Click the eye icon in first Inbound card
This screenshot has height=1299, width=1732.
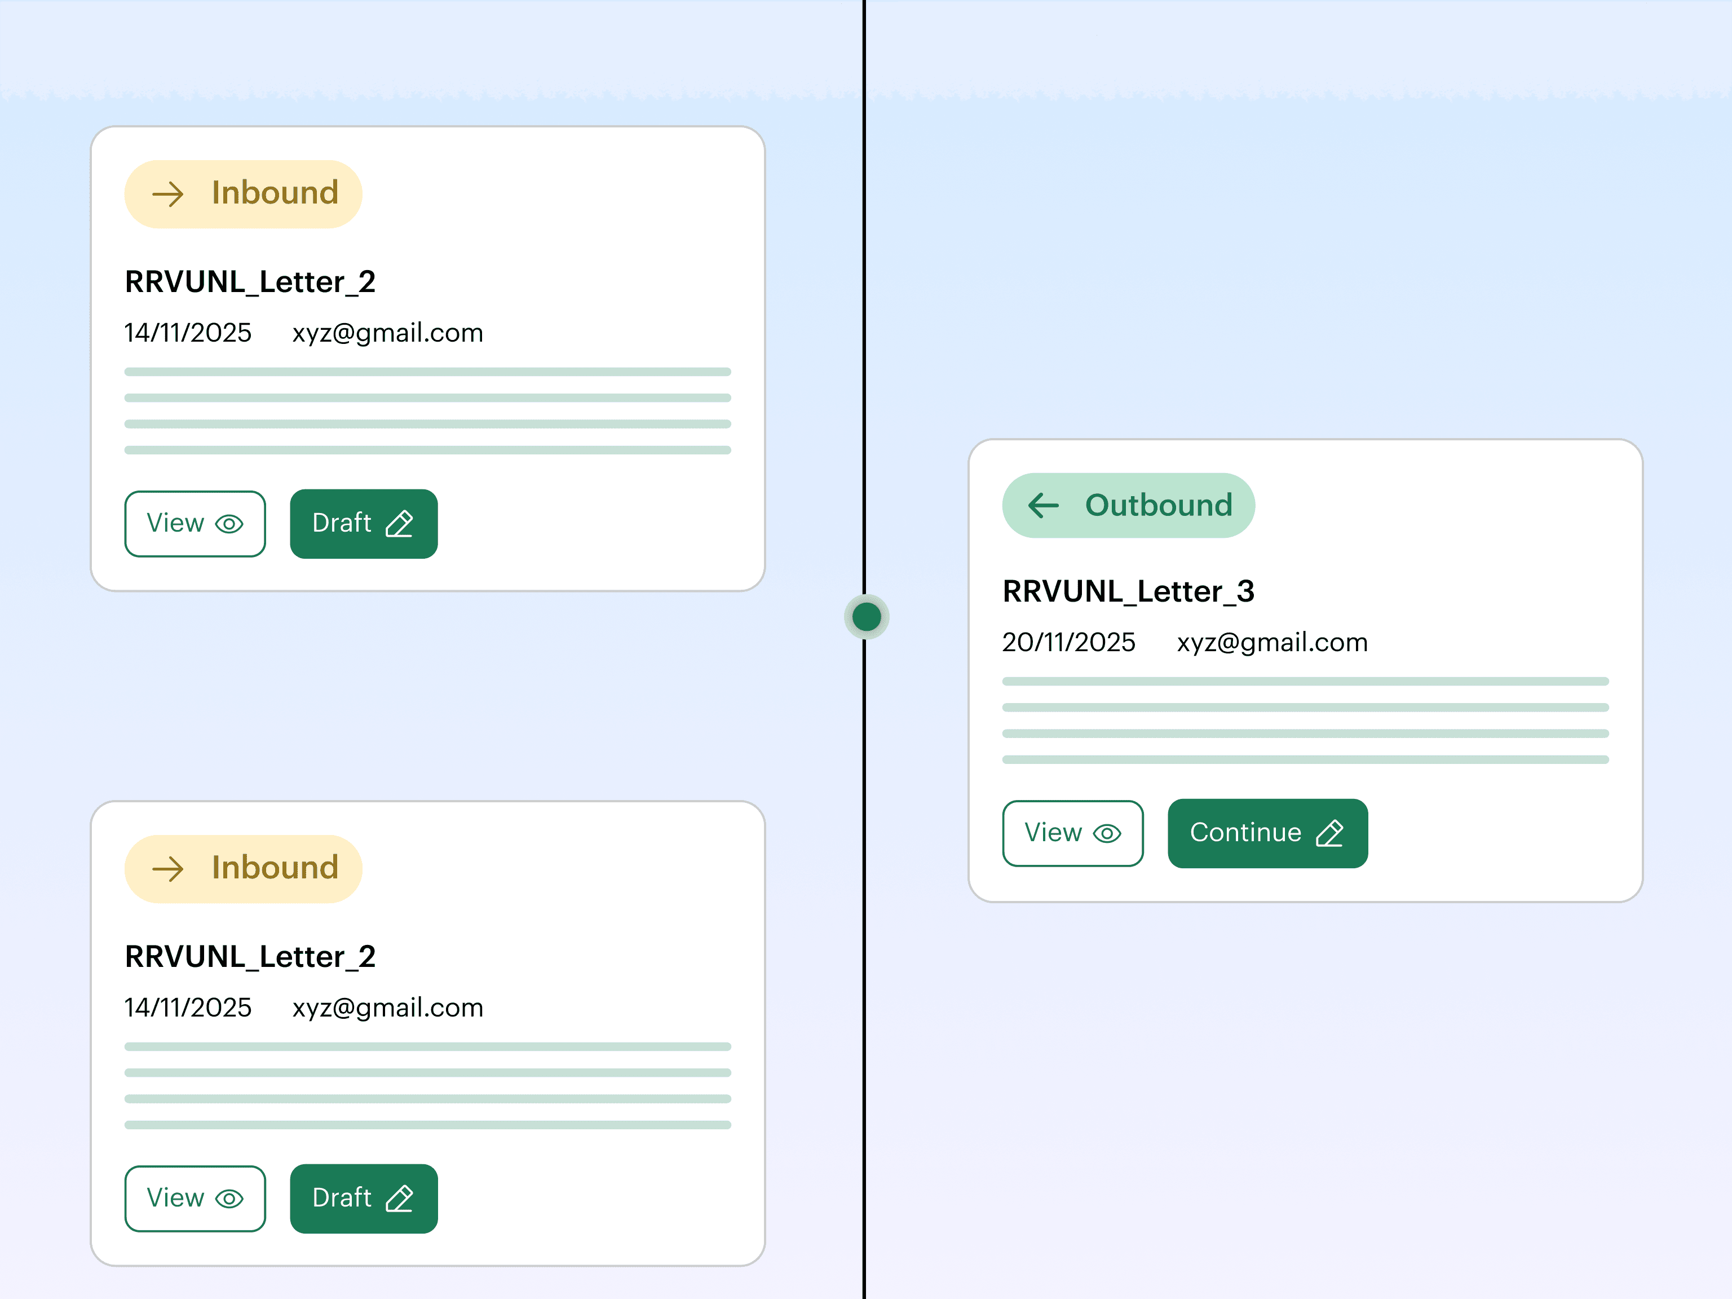(229, 524)
